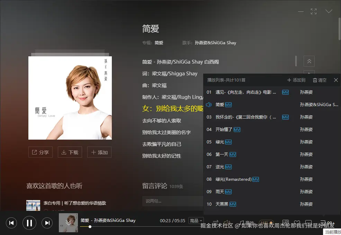Screen dimensions: 341x235
Task: Play track 07 逆光
Action: click(219, 167)
